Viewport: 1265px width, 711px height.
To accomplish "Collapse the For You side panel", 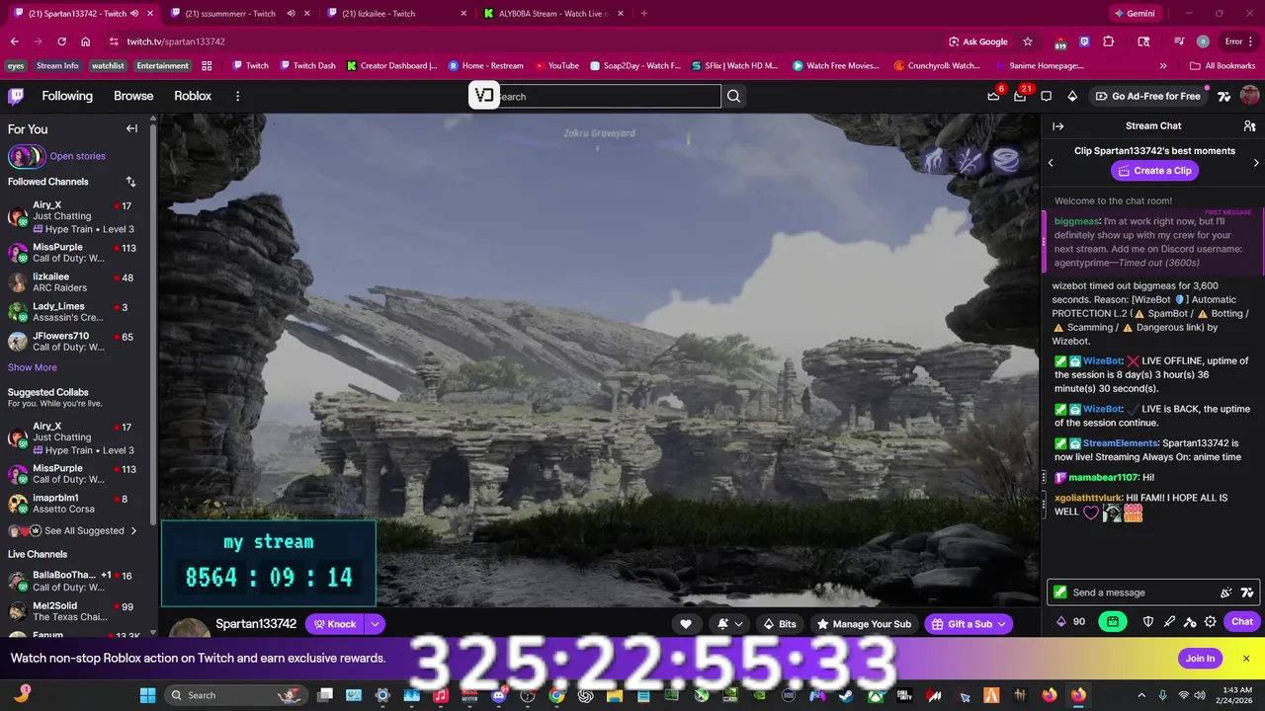I will point(131,128).
